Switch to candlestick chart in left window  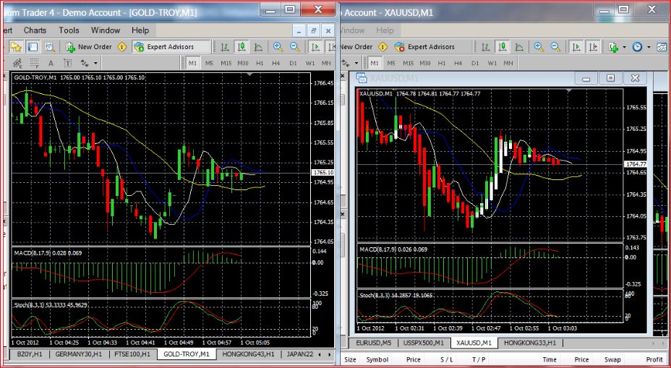[242, 47]
